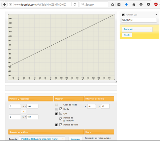Click the Color de fondo swatch
160x141 pixels.
pyautogui.click(x=56, y=105)
